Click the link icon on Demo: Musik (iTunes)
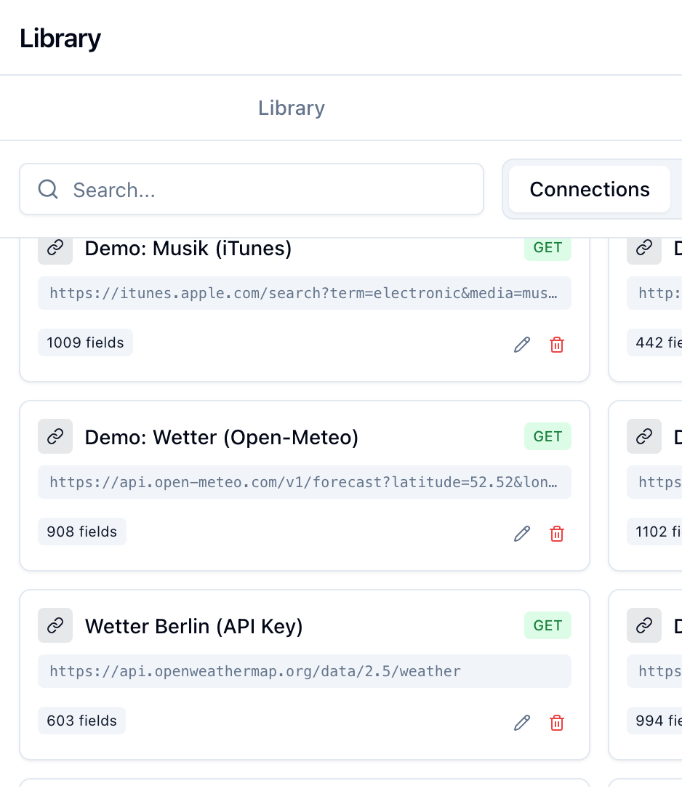The height and width of the screenshot is (810, 682). [x=55, y=247]
